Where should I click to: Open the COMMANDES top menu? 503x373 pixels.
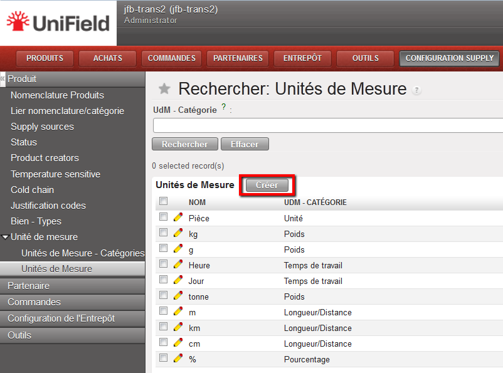pyautogui.click(x=172, y=58)
